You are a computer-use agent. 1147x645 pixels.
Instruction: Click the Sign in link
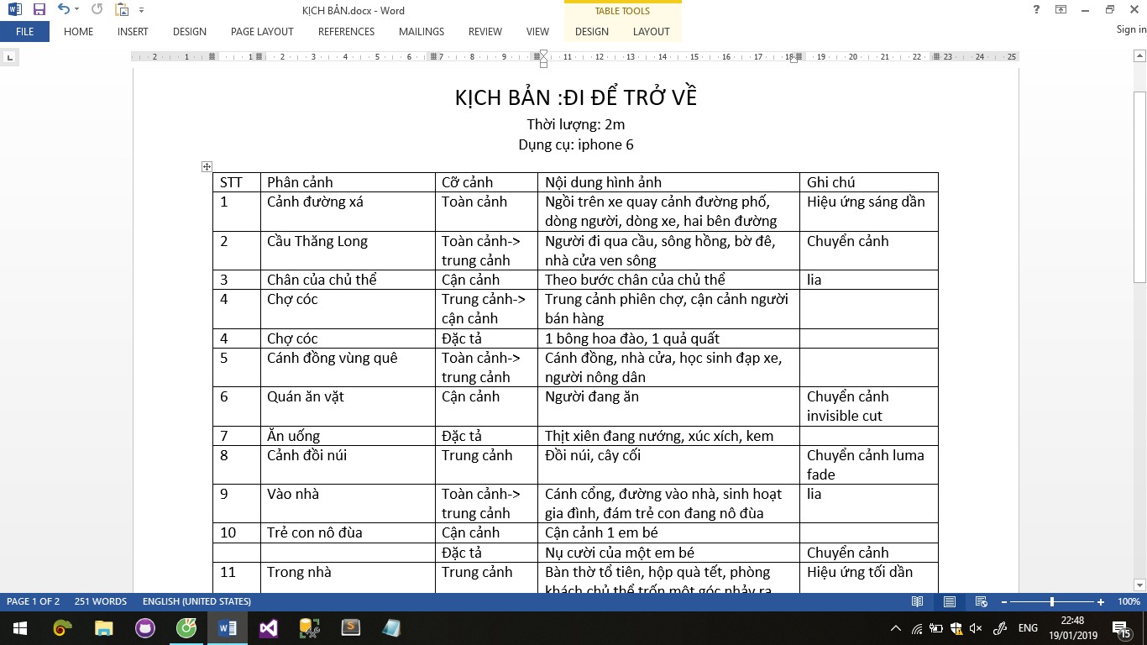[x=1131, y=29]
